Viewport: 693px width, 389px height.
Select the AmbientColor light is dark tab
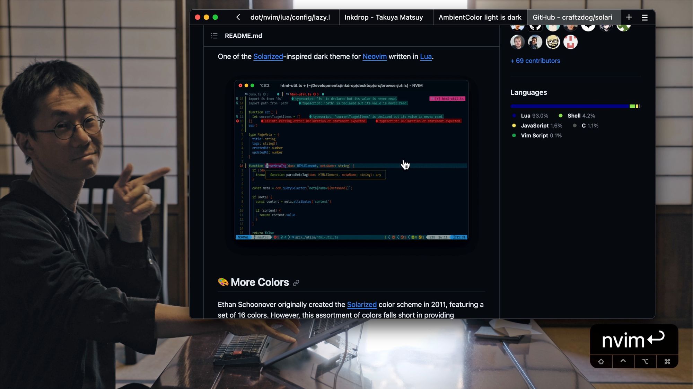tap(480, 17)
